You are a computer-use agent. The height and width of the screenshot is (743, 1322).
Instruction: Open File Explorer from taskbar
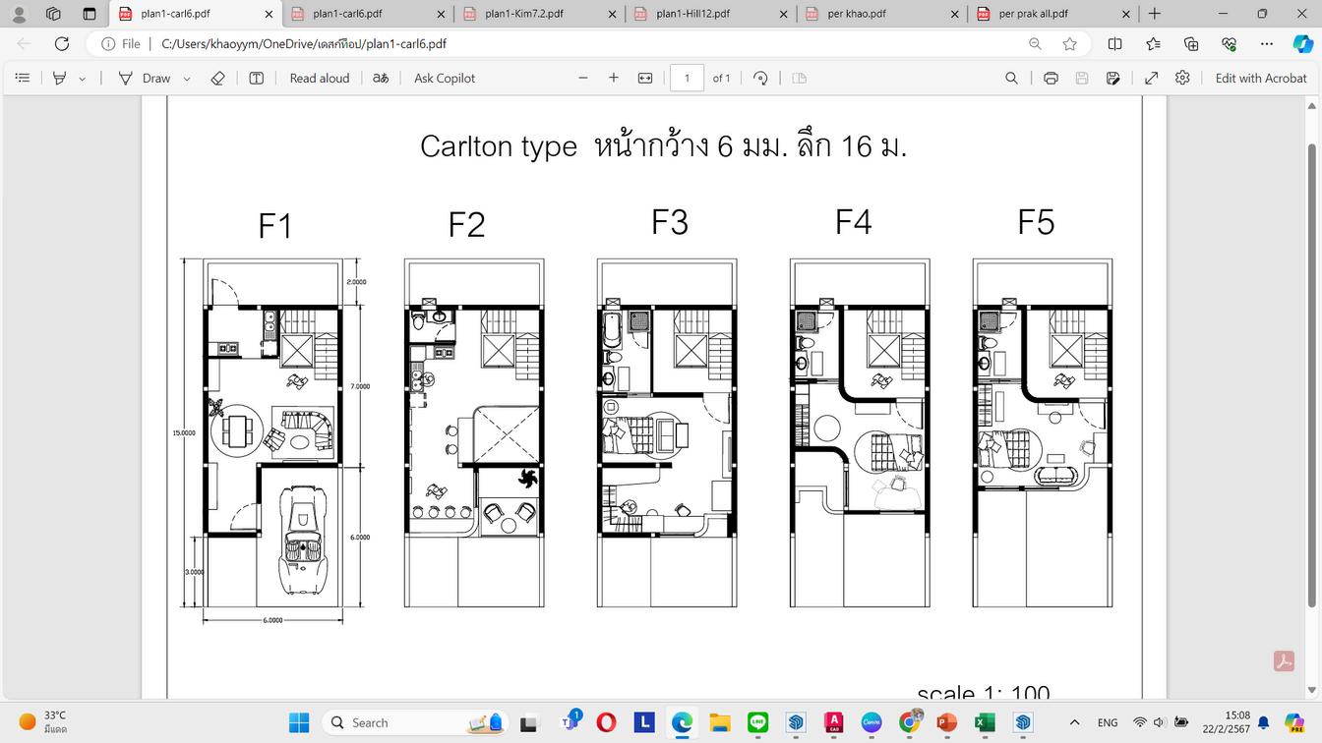click(x=720, y=723)
